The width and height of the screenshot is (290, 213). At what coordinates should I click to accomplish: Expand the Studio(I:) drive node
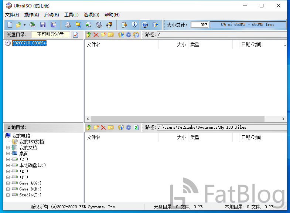(x=8, y=195)
